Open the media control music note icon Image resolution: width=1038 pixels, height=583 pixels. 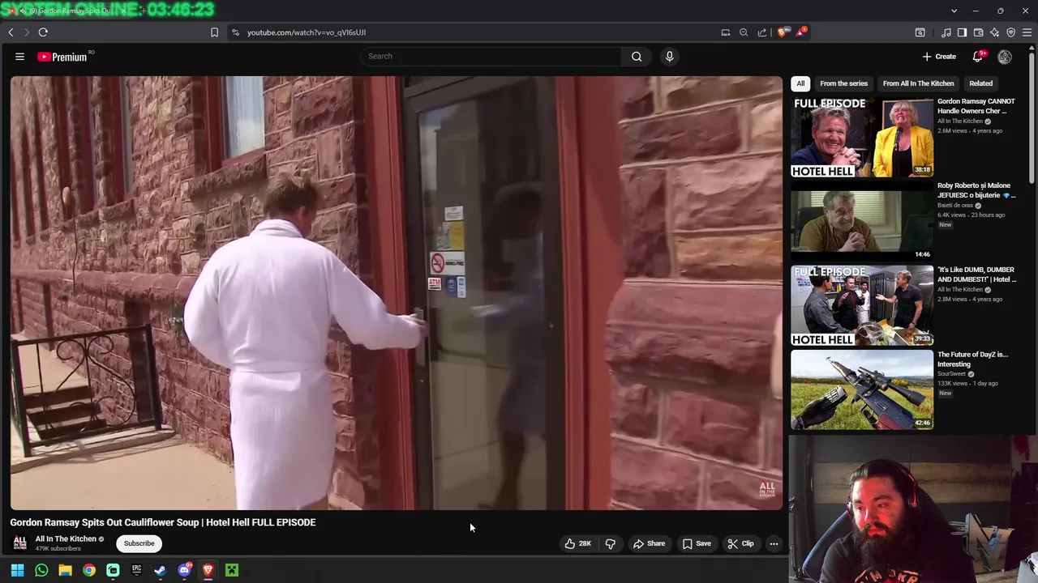click(x=946, y=32)
